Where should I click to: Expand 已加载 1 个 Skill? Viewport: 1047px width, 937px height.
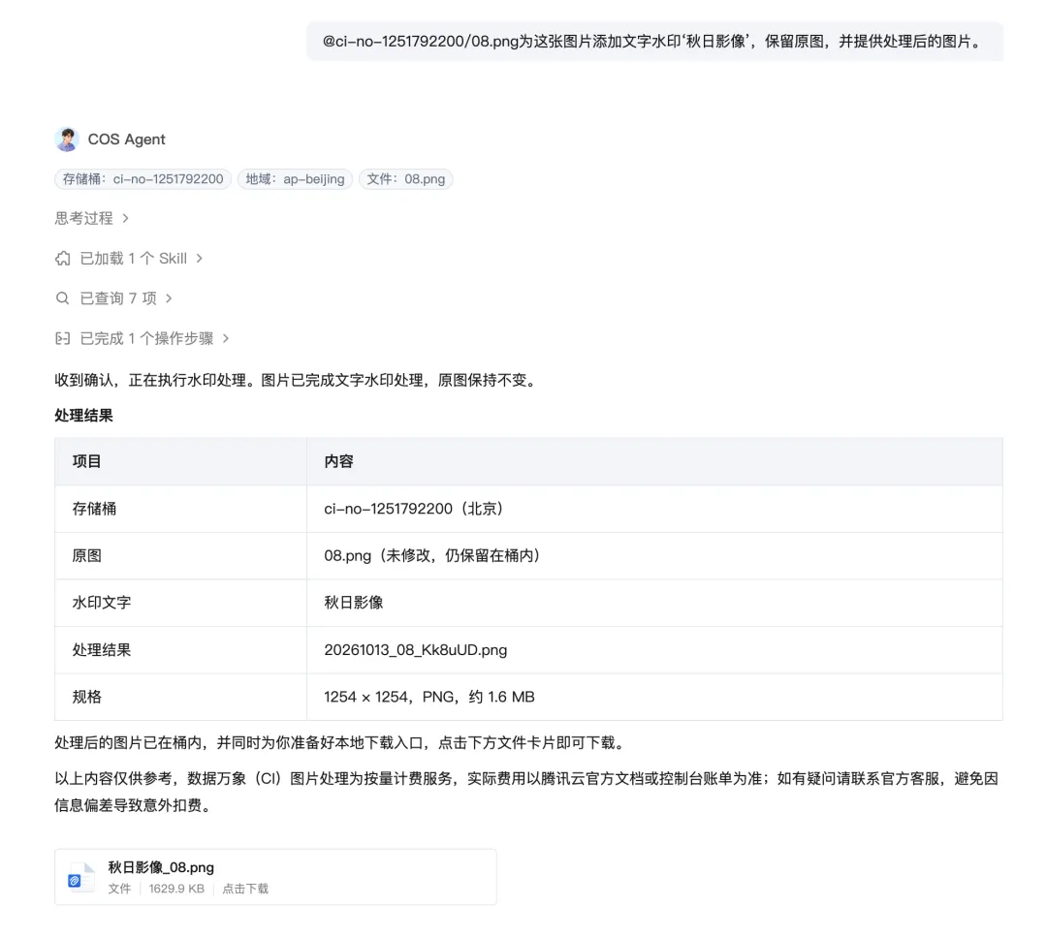(129, 259)
